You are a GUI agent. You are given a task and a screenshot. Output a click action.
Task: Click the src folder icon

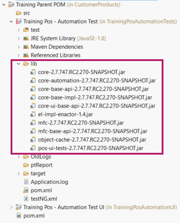(19, 13)
